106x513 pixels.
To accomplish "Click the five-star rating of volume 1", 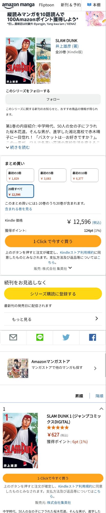I will (58, 428).
